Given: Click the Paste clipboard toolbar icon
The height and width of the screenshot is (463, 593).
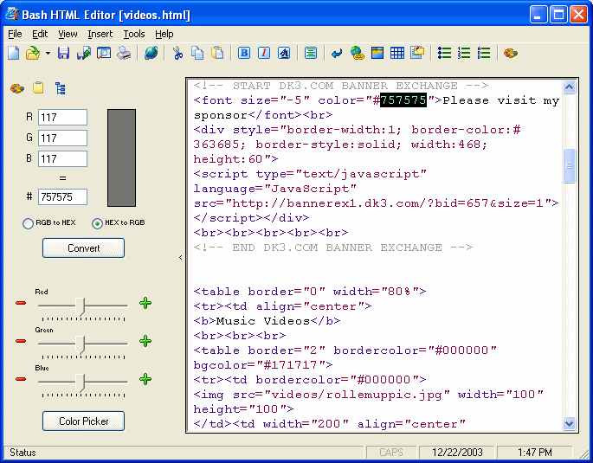Looking at the screenshot, I should point(217,54).
